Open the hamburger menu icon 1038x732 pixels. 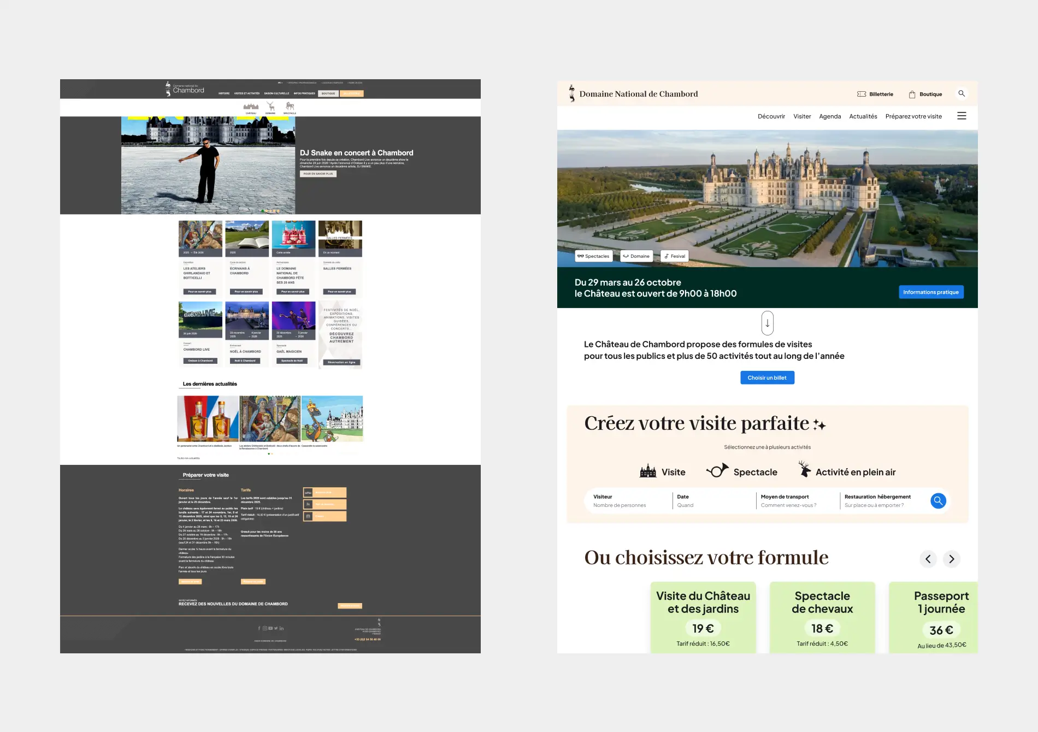click(x=962, y=116)
